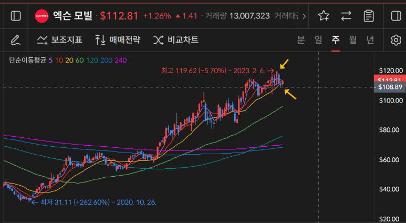Click the 거래량 13,007,323 volume text
This screenshot has height=223, width=406.
(x=237, y=16)
